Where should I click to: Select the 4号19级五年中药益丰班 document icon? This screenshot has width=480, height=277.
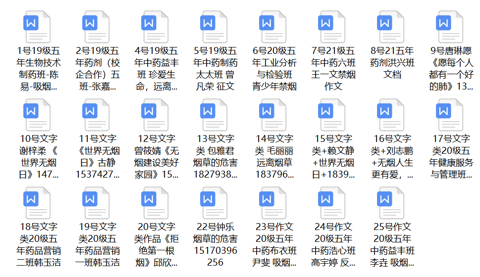click(x=155, y=27)
